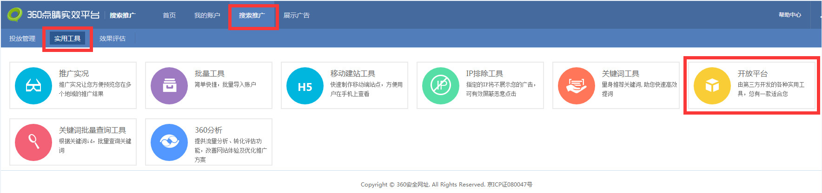Click the 移动建站工具 title
This screenshot has height=193, width=822.
point(353,74)
